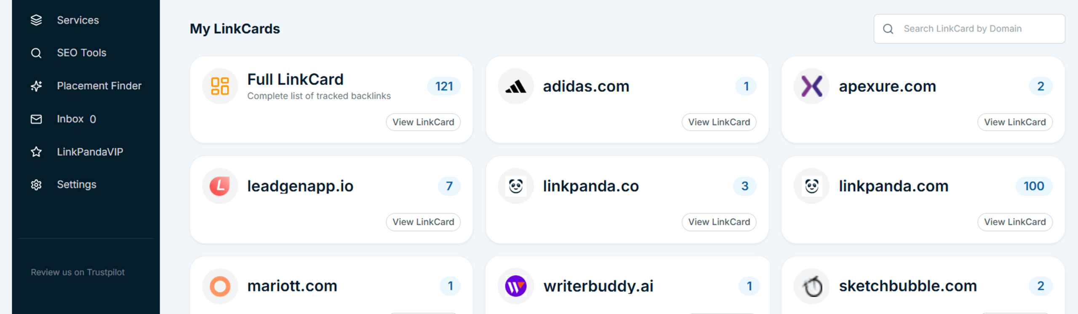Click the adidas.com logo icon
The width and height of the screenshot is (1078, 314).
(x=515, y=86)
